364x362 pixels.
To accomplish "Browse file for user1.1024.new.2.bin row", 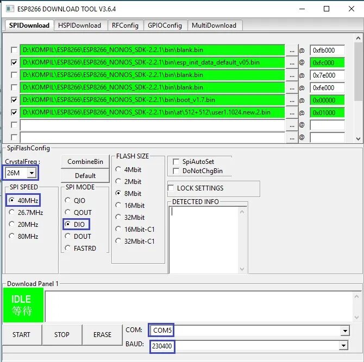I will tap(292, 113).
